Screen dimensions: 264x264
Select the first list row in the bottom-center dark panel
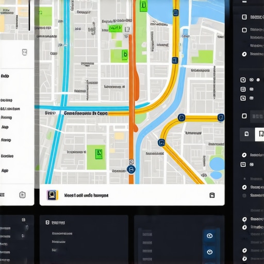[62, 234]
